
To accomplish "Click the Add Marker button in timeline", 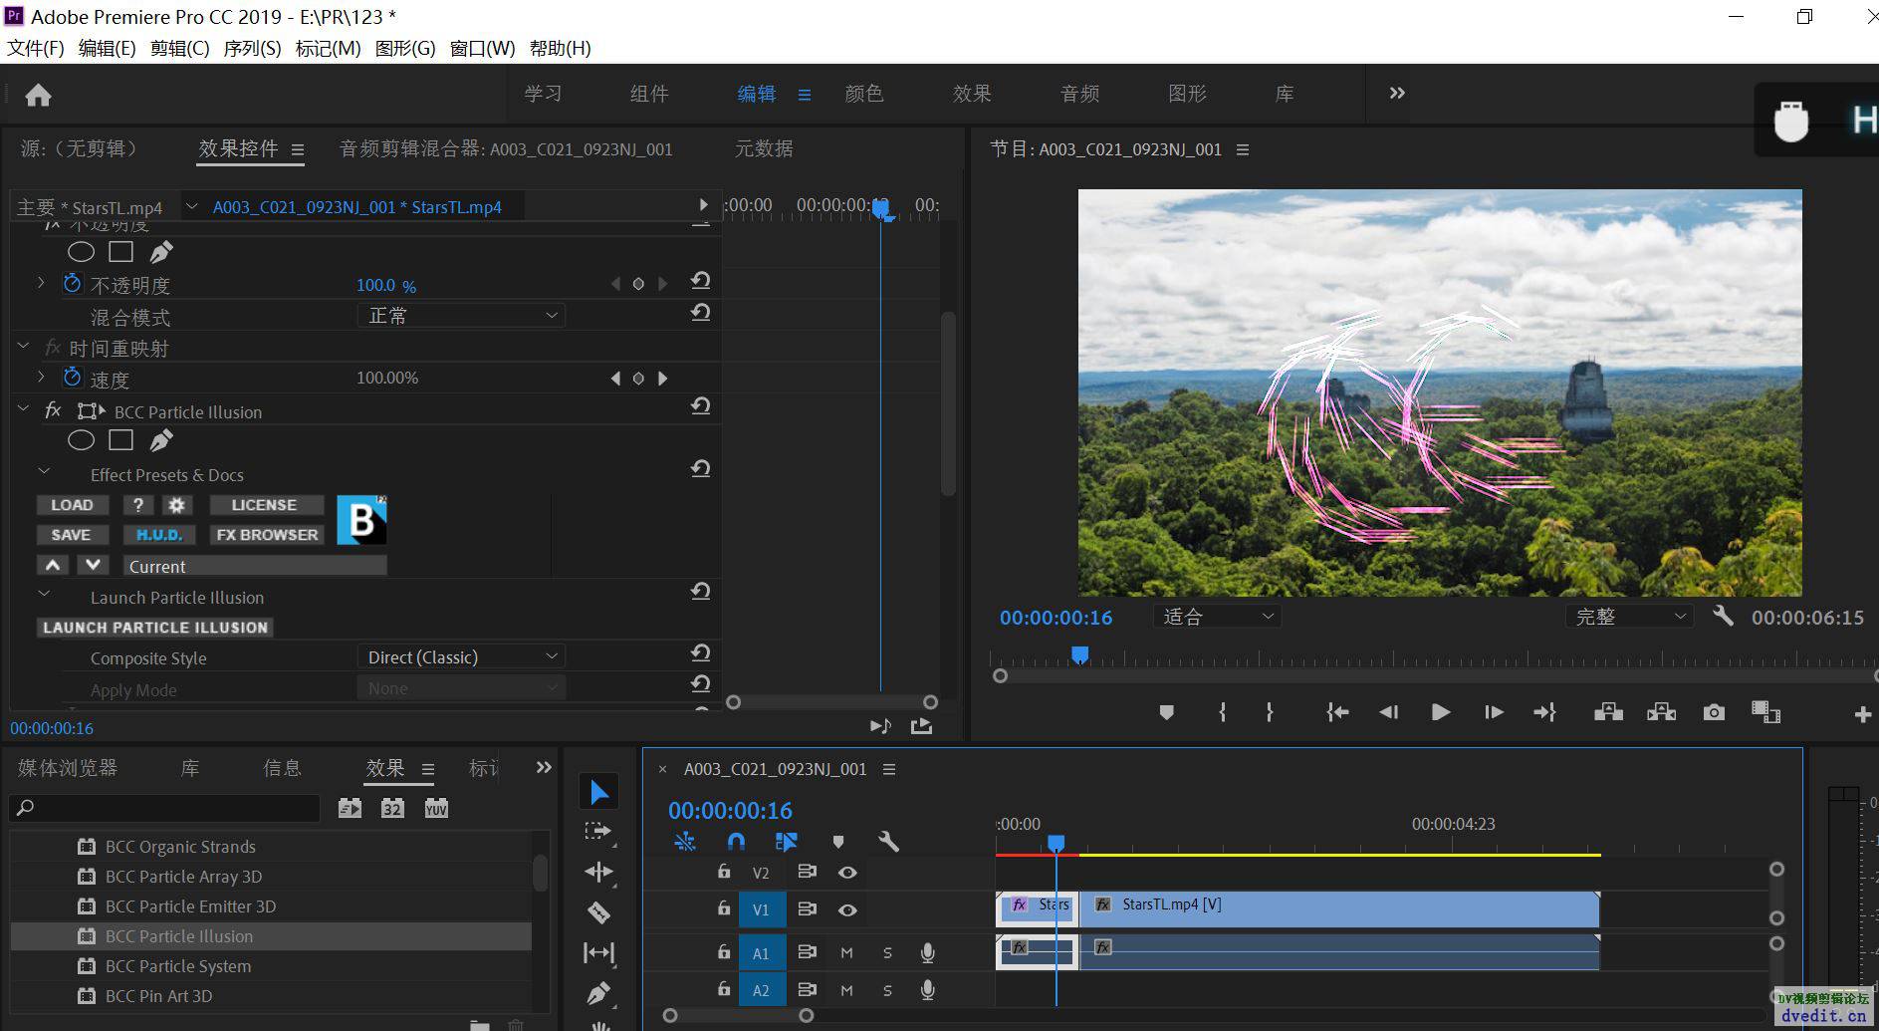I will pyautogui.click(x=837, y=842).
